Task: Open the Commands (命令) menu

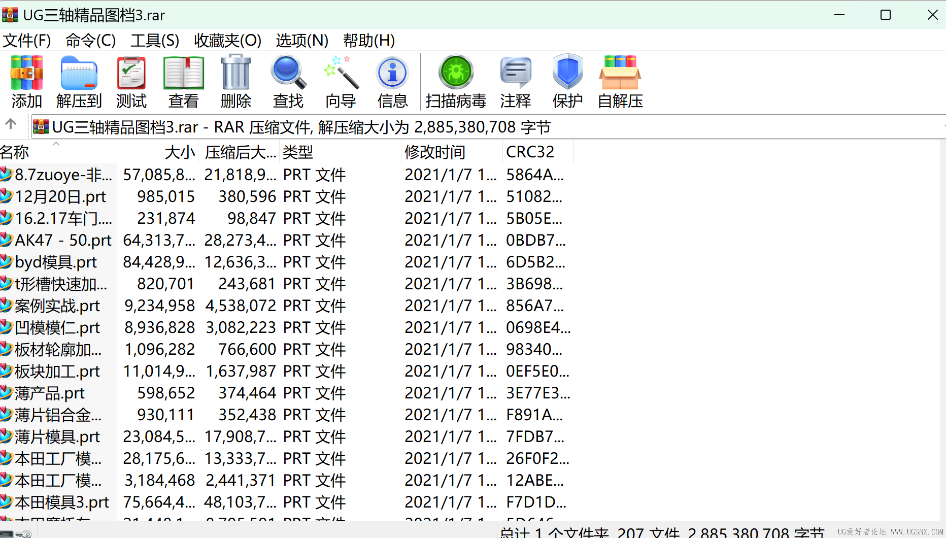Action: 90,41
